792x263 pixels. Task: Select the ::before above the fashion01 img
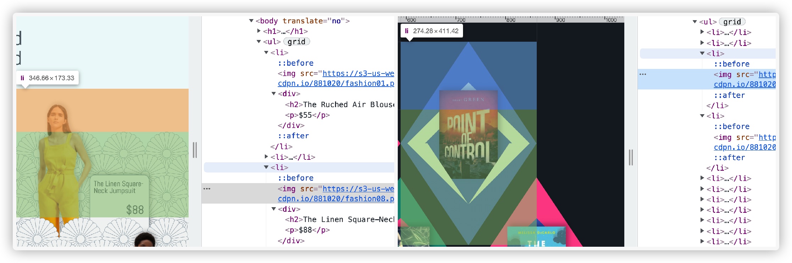(x=296, y=63)
